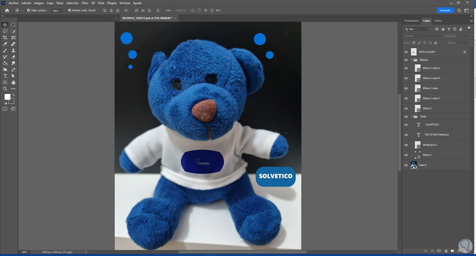Hide the Elipses group visibility eye
476x256 pixels.
[406, 60]
